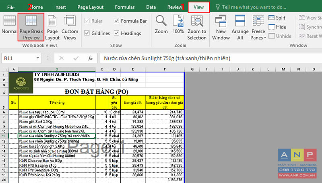The height and width of the screenshot is (183, 322).
Task: Select column F header
Action: 165,69
